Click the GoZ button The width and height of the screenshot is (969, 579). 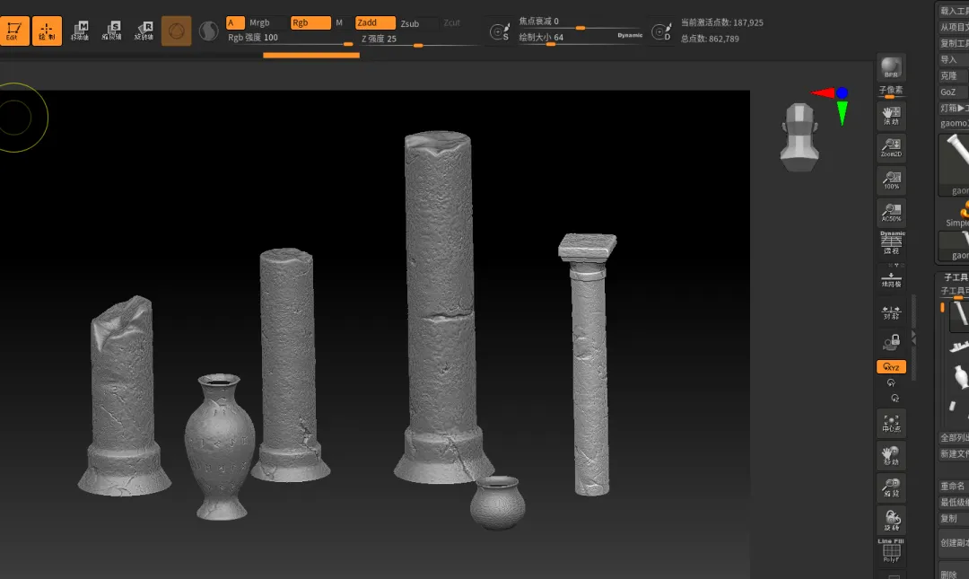[x=949, y=92]
